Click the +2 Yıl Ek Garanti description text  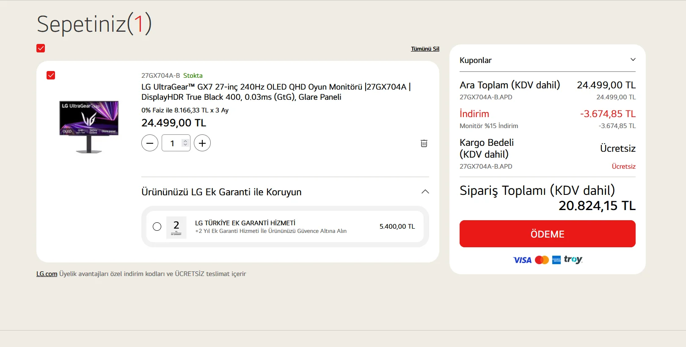click(271, 231)
